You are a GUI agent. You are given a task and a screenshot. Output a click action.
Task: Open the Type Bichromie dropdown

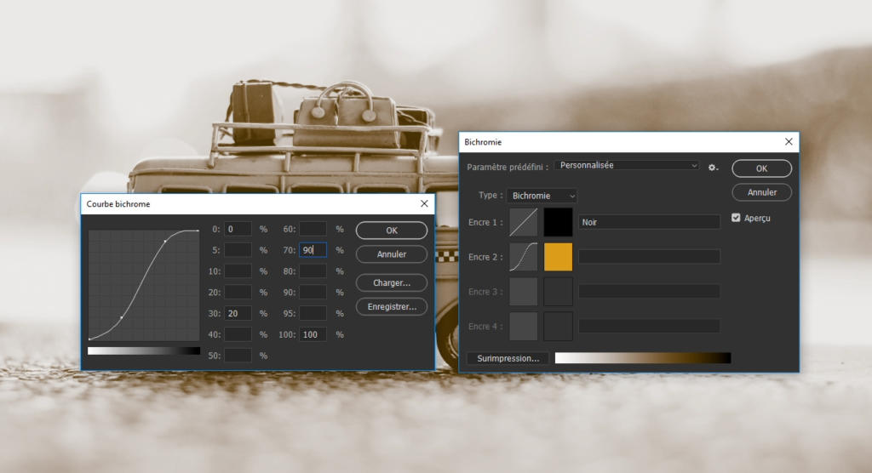pyautogui.click(x=542, y=196)
